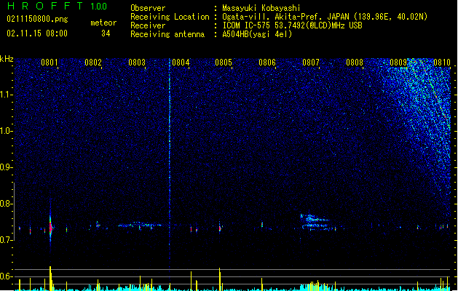Image resolution: width=458 pixels, height=291 pixels.
Task: Click the Receiver label
Action: (148, 25)
